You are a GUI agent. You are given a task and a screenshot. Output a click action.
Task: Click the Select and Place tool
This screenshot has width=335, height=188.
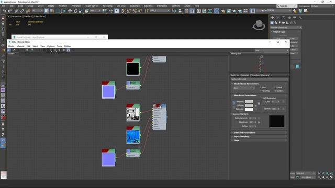pyautogui.click(x=86, y=11)
